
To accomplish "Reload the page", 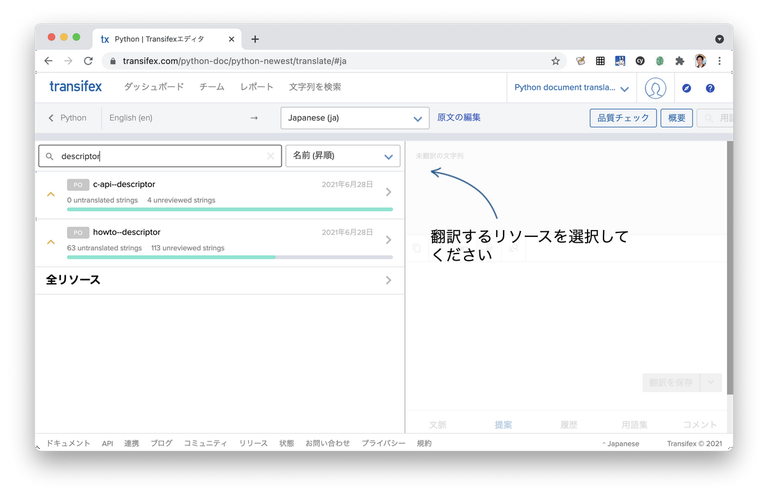I will pyautogui.click(x=88, y=61).
